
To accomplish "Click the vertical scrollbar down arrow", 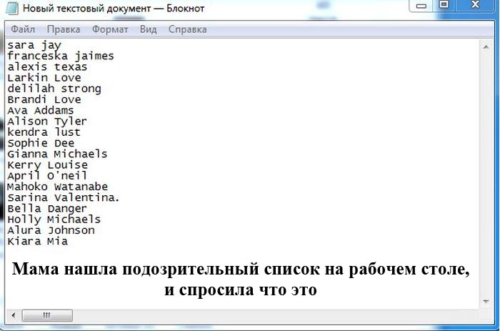I will pyautogui.click(x=486, y=302).
